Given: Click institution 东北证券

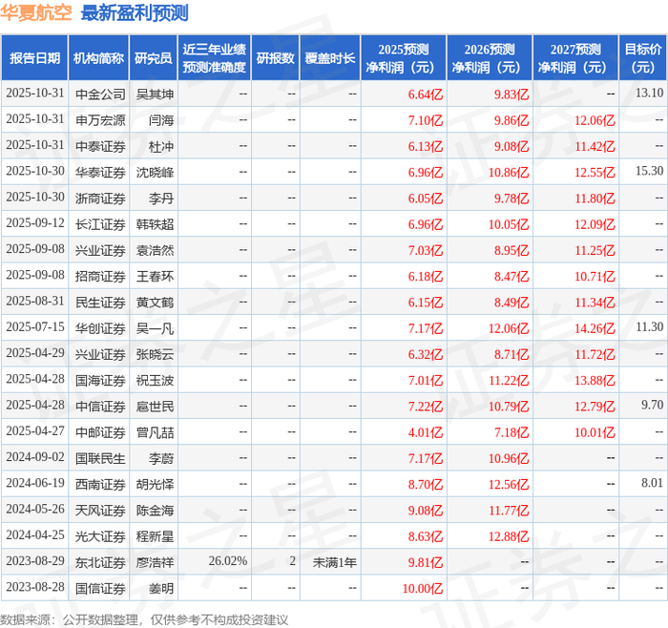Looking at the screenshot, I should coord(100,562).
